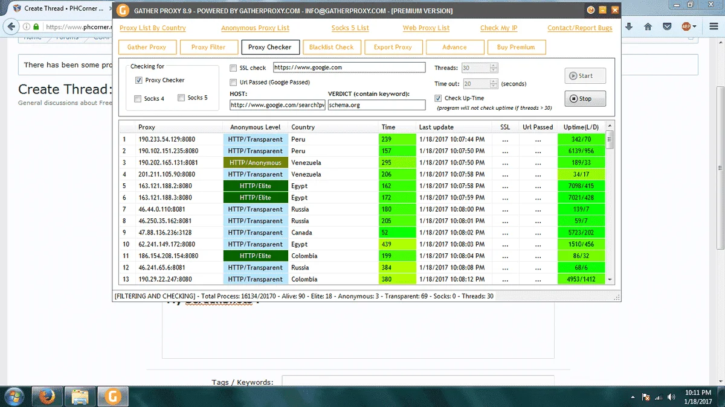Sort by the Uptime(L/D) column header
Screen dimensions: 725x407
581,127
